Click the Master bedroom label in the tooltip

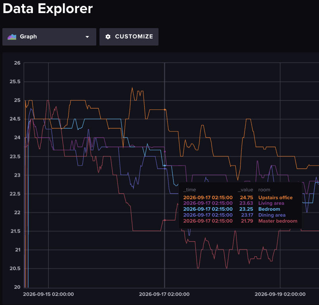tap(278, 221)
